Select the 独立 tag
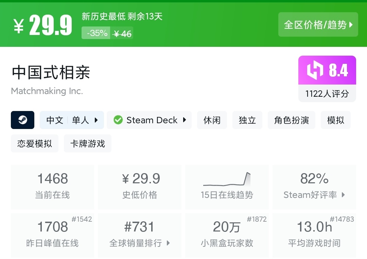Viewport: 367px width, 259px height. pos(247,120)
